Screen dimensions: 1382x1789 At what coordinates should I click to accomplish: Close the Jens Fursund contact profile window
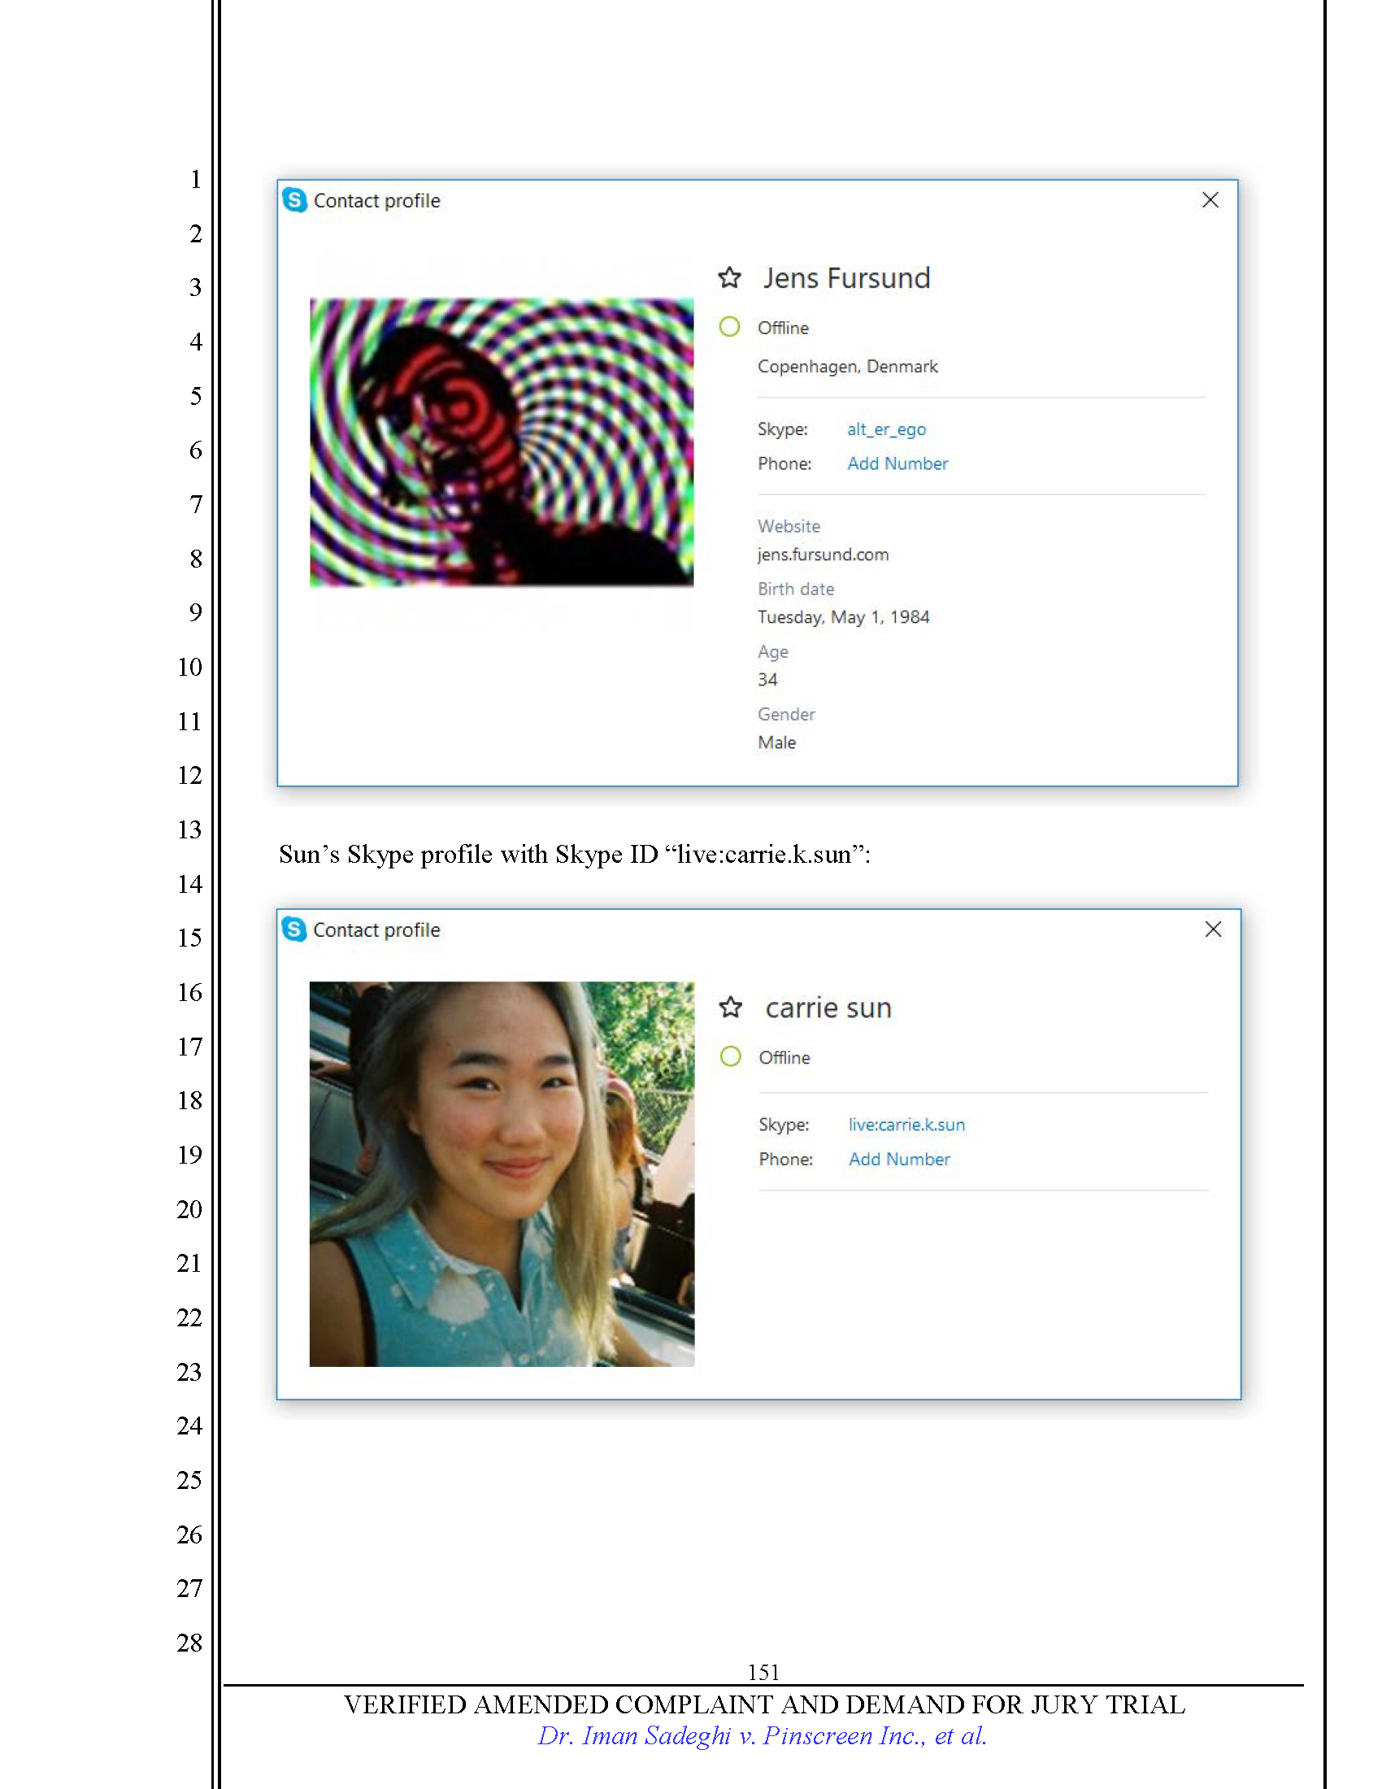pos(1210,200)
